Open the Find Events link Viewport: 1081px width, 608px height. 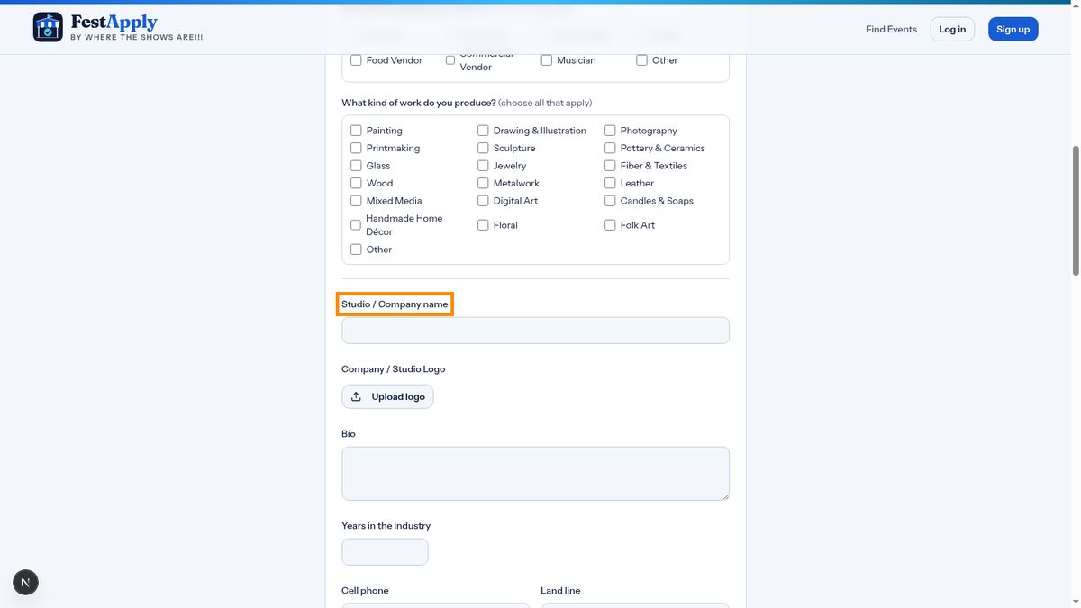pos(891,29)
